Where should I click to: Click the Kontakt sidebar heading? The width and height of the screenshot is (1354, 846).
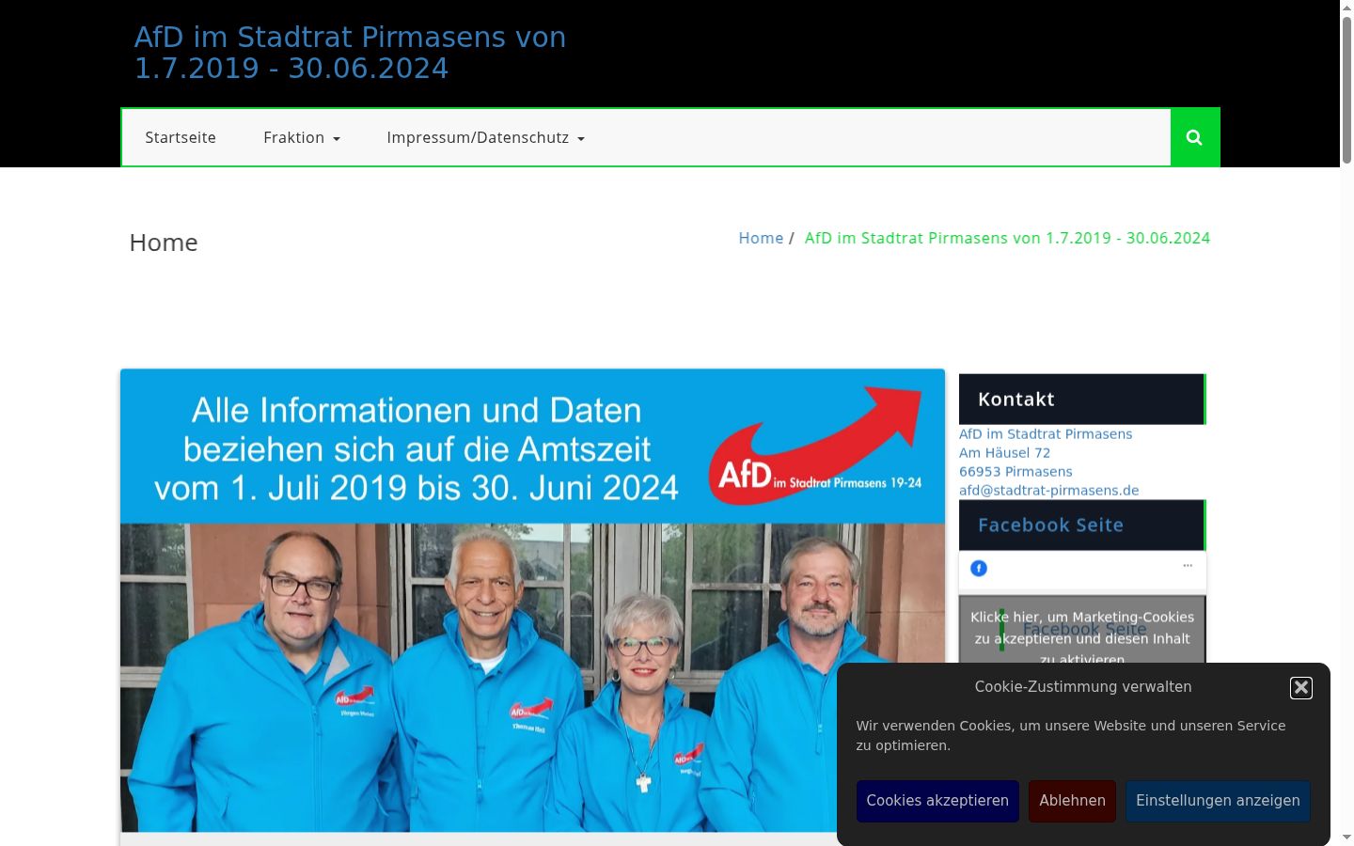pyautogui.click(x=1081, y=399)
